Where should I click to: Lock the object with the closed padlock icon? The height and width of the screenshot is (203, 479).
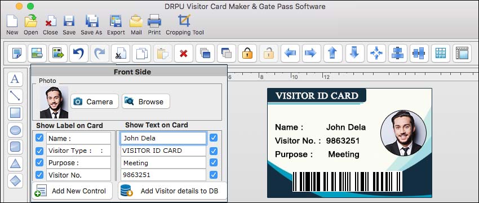(x=247, y=54)
